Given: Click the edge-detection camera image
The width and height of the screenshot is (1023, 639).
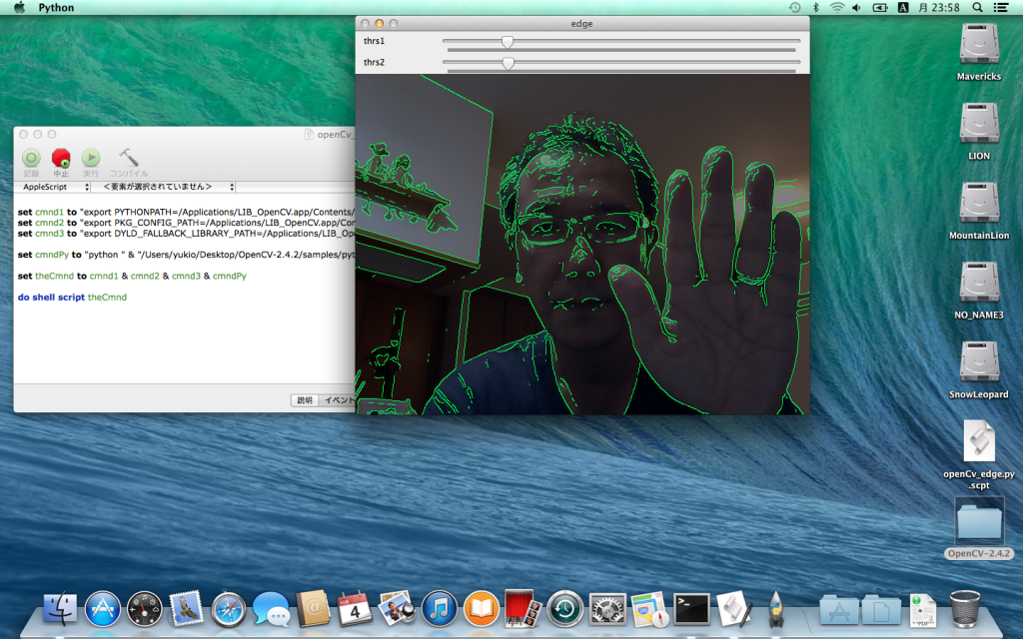Looking at the screenshot, I should point(582,244).
